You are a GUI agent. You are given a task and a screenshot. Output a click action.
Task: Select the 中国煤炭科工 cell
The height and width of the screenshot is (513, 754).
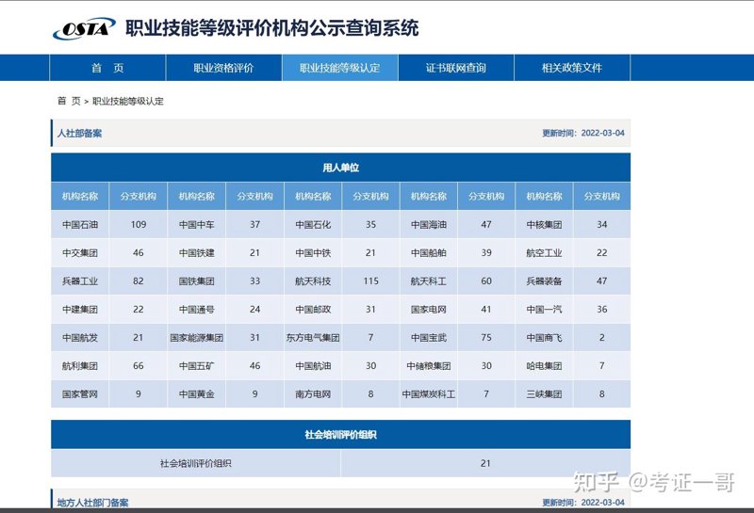pyautogui.click(x=429, y=394)
